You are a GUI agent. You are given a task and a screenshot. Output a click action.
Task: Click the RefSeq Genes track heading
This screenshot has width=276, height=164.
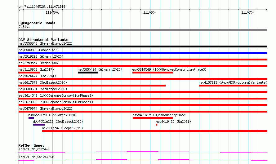tap(31, 145)
